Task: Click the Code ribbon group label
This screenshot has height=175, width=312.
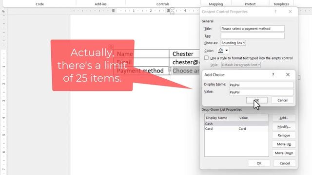Action: point(39,4)
